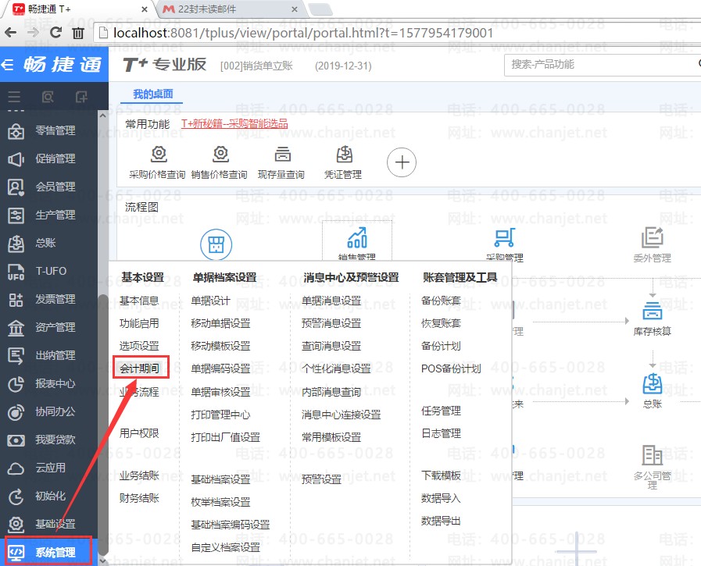Screen dimensions: 701x566
Task: Select 系统管理 in sidebar
Action: (48, 552)
